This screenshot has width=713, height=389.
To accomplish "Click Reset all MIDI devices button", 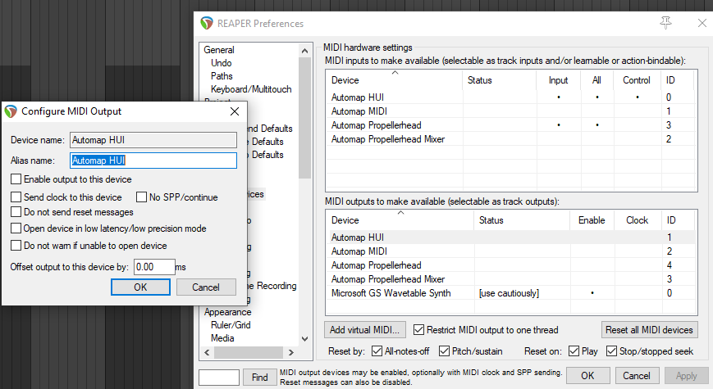I will click(649, 330).
